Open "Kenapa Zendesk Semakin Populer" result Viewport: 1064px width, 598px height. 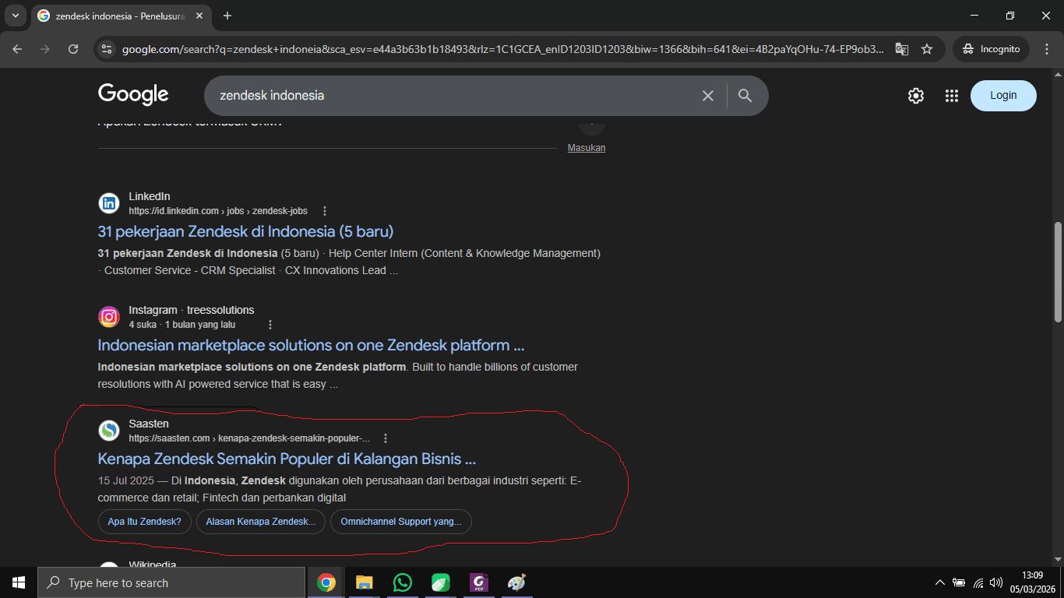[287, 459]
